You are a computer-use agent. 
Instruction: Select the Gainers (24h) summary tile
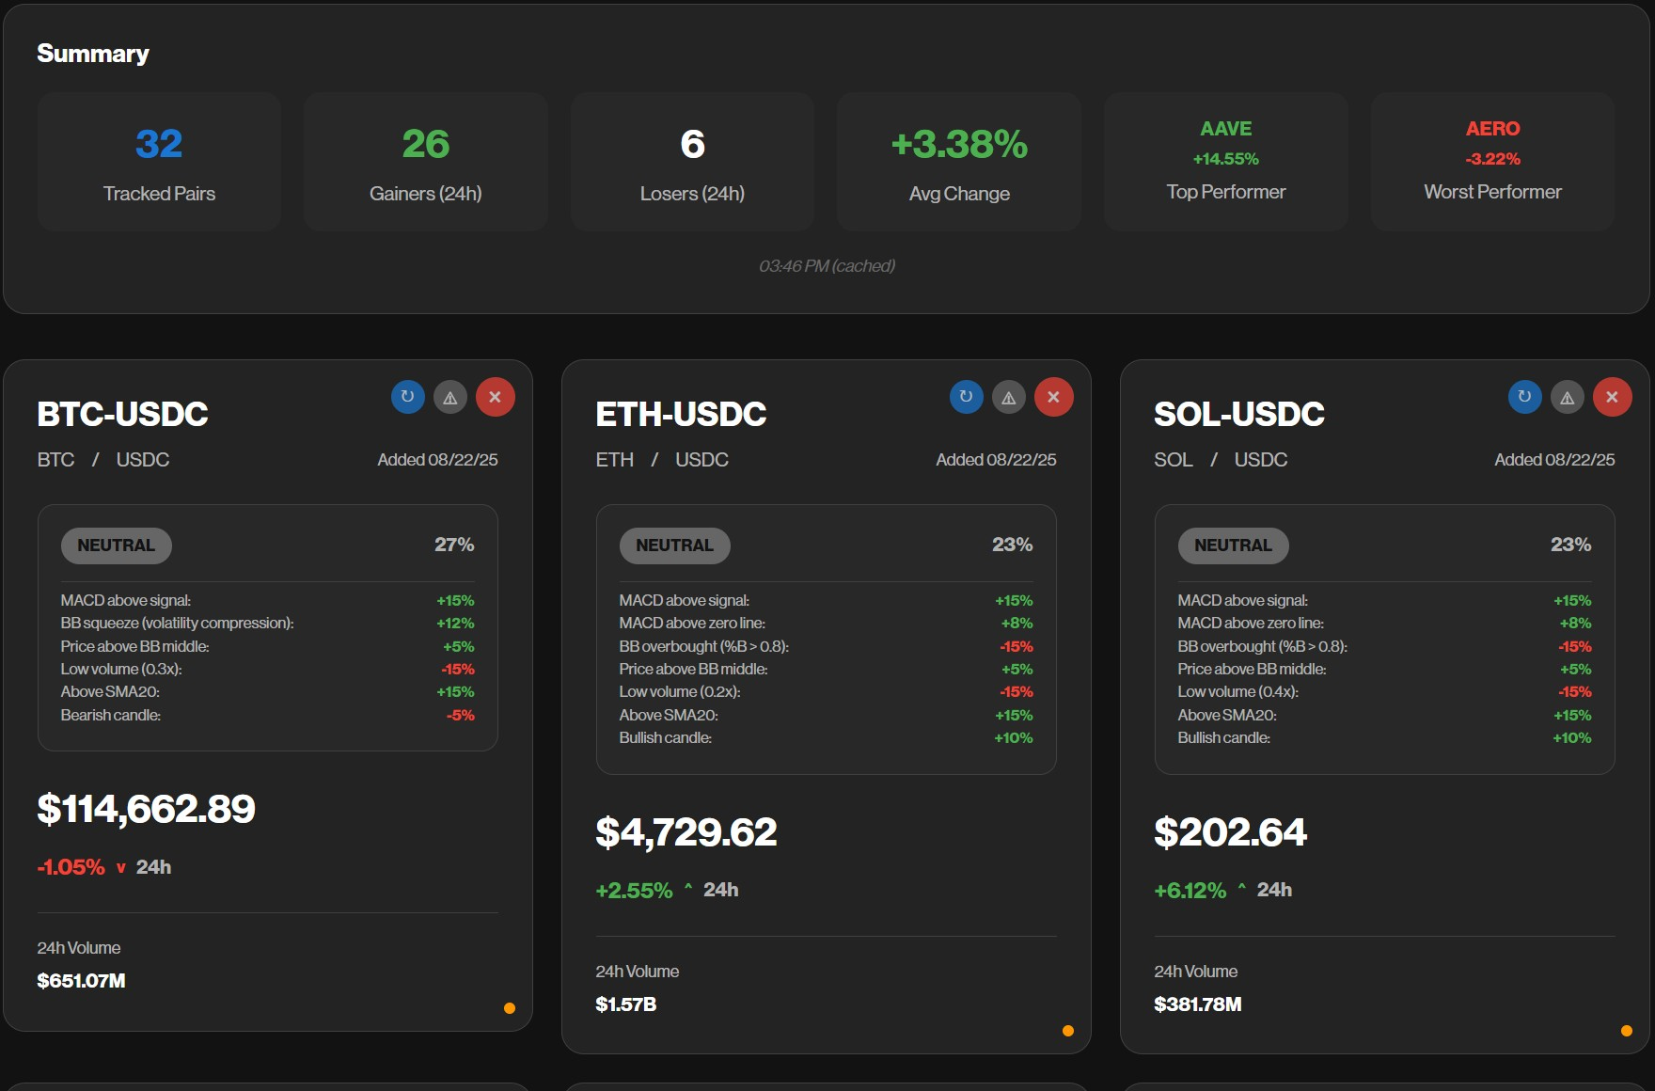click(425, 161)
